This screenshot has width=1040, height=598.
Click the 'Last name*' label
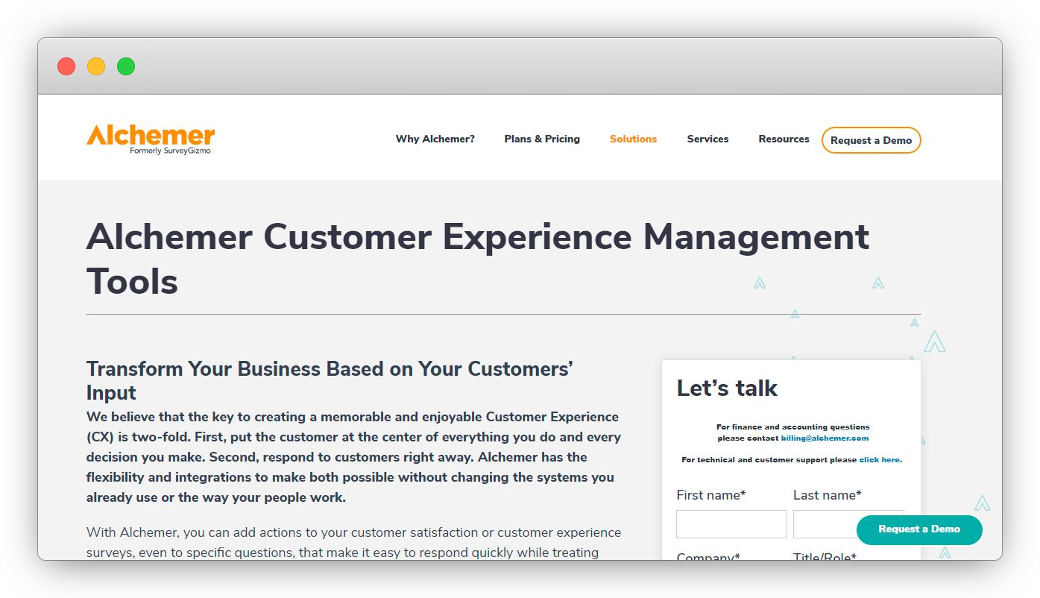point(828,495)
